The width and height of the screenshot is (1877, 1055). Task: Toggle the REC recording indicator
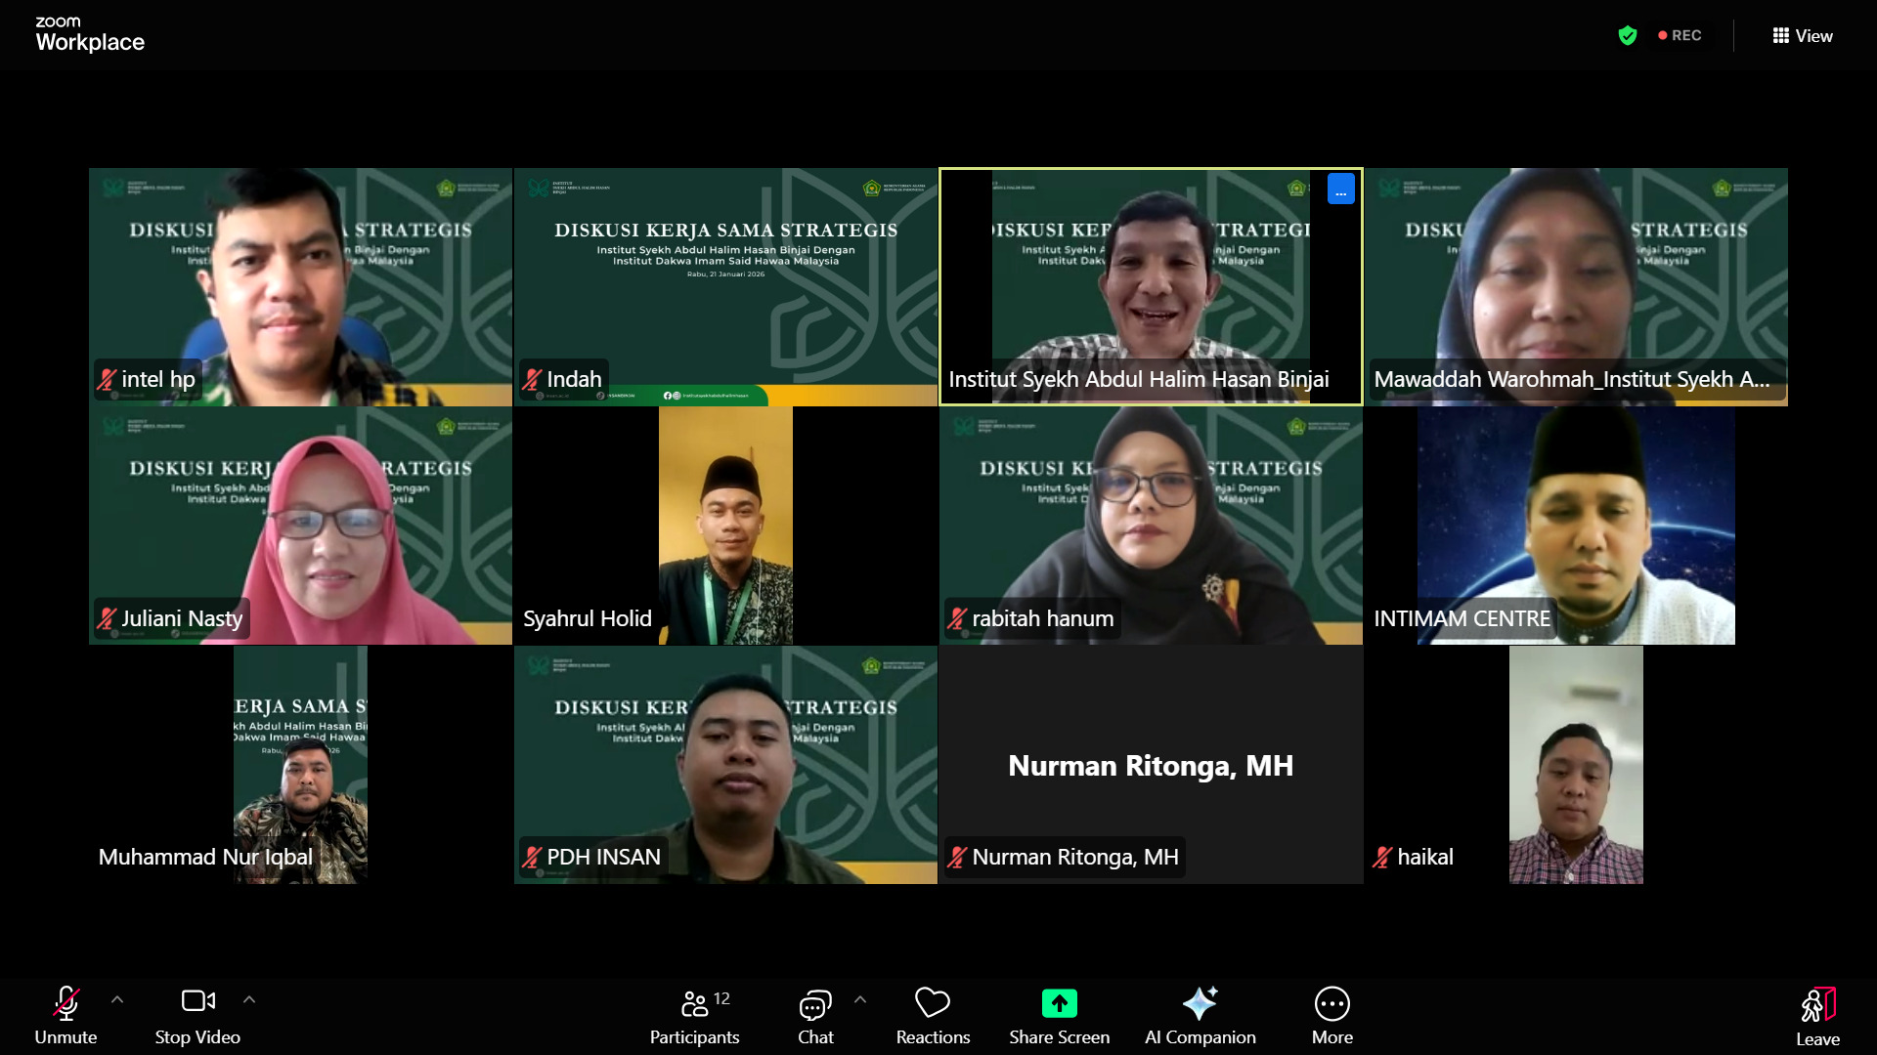[1680, 35]
